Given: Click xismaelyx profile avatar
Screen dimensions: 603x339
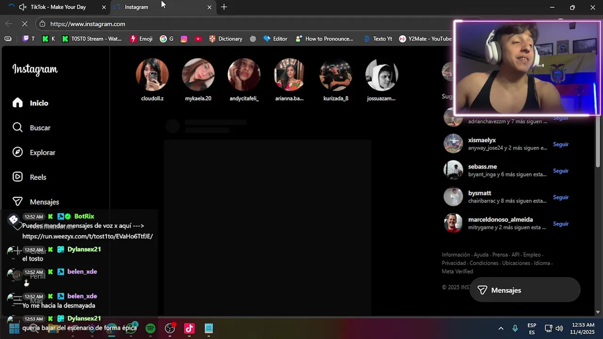Looking at the screenshot, I should (453, 144).
